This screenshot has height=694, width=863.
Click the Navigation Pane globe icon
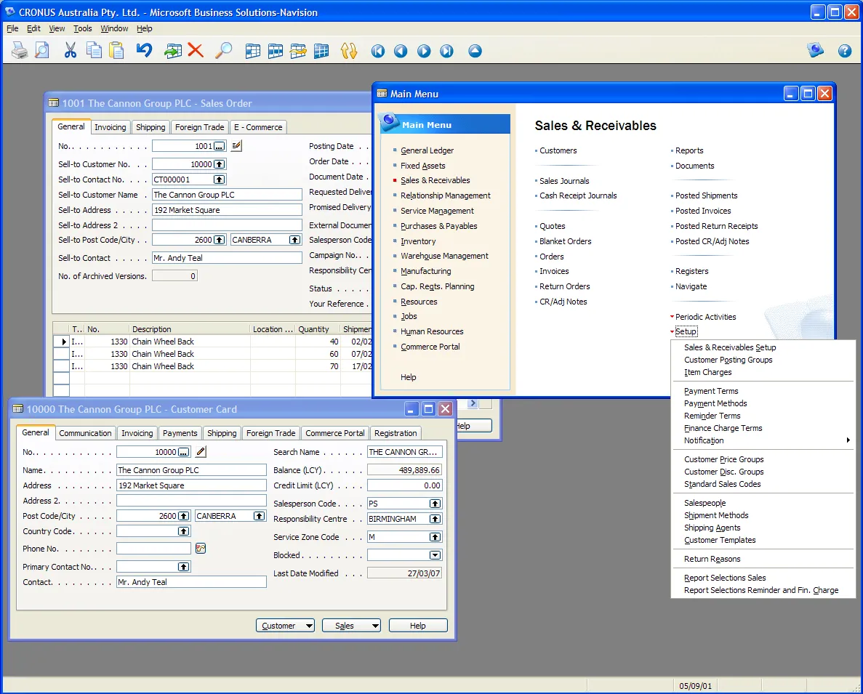click(x=816, y=50)
